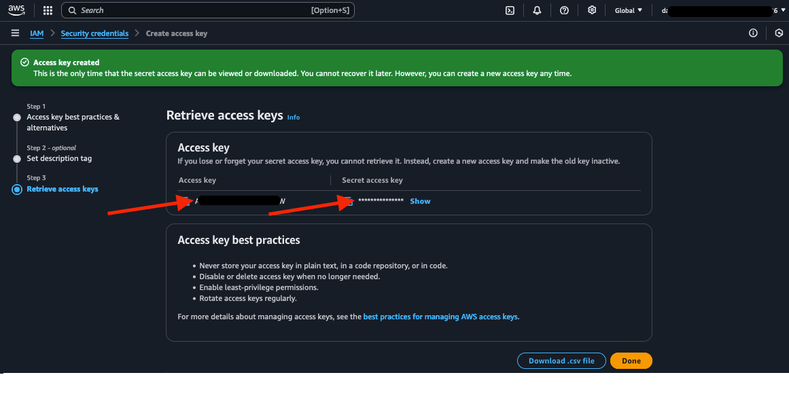The width and height of the screenshot is (789, 411).
Task: Open the notifications bell
Action: [x=537, y=10]
